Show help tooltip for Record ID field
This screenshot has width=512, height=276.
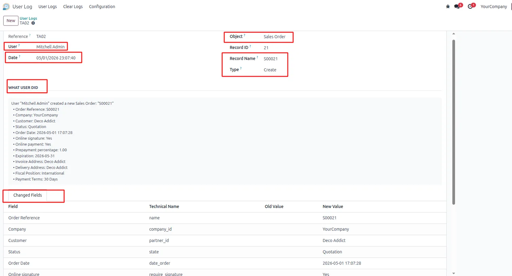click(250, 46)
